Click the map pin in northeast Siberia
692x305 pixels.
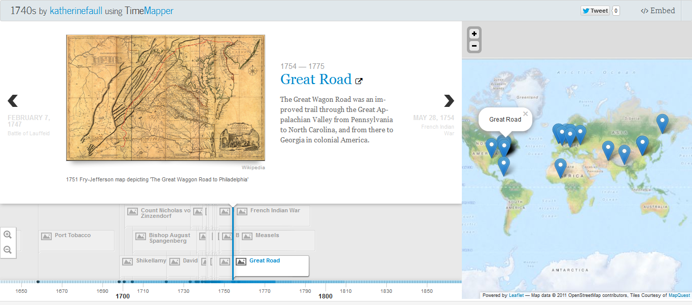tap(662, 124)
